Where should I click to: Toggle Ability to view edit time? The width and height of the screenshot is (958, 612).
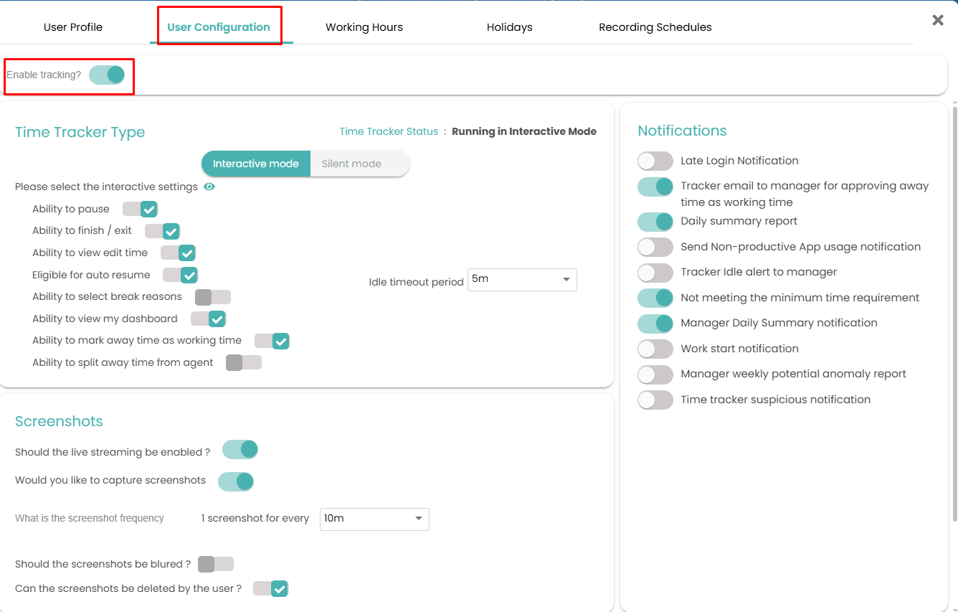[178, 253]
